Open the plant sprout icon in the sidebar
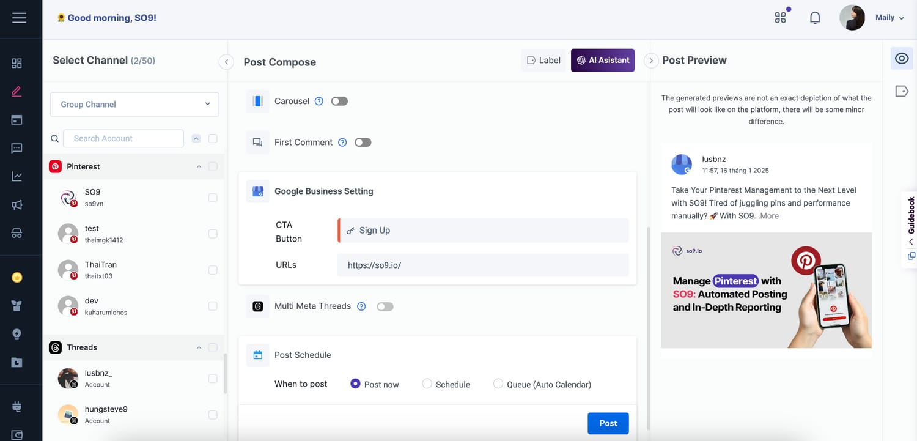 tap(17, 306)
